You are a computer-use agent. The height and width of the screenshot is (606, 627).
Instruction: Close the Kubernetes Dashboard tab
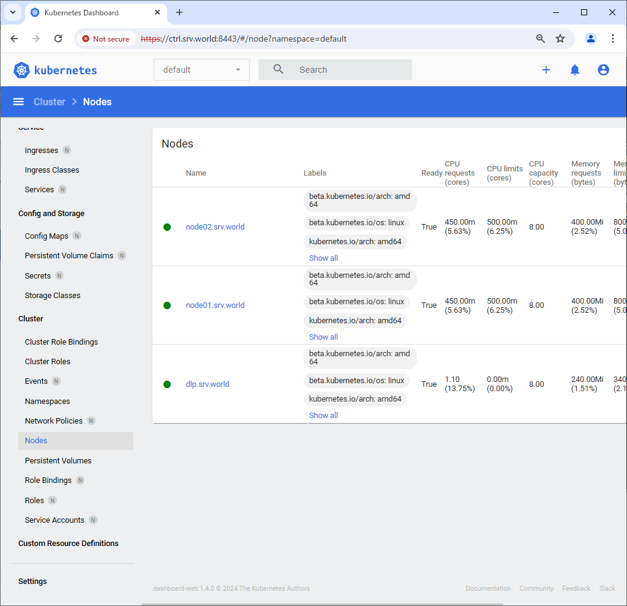[x=157, y=12]
